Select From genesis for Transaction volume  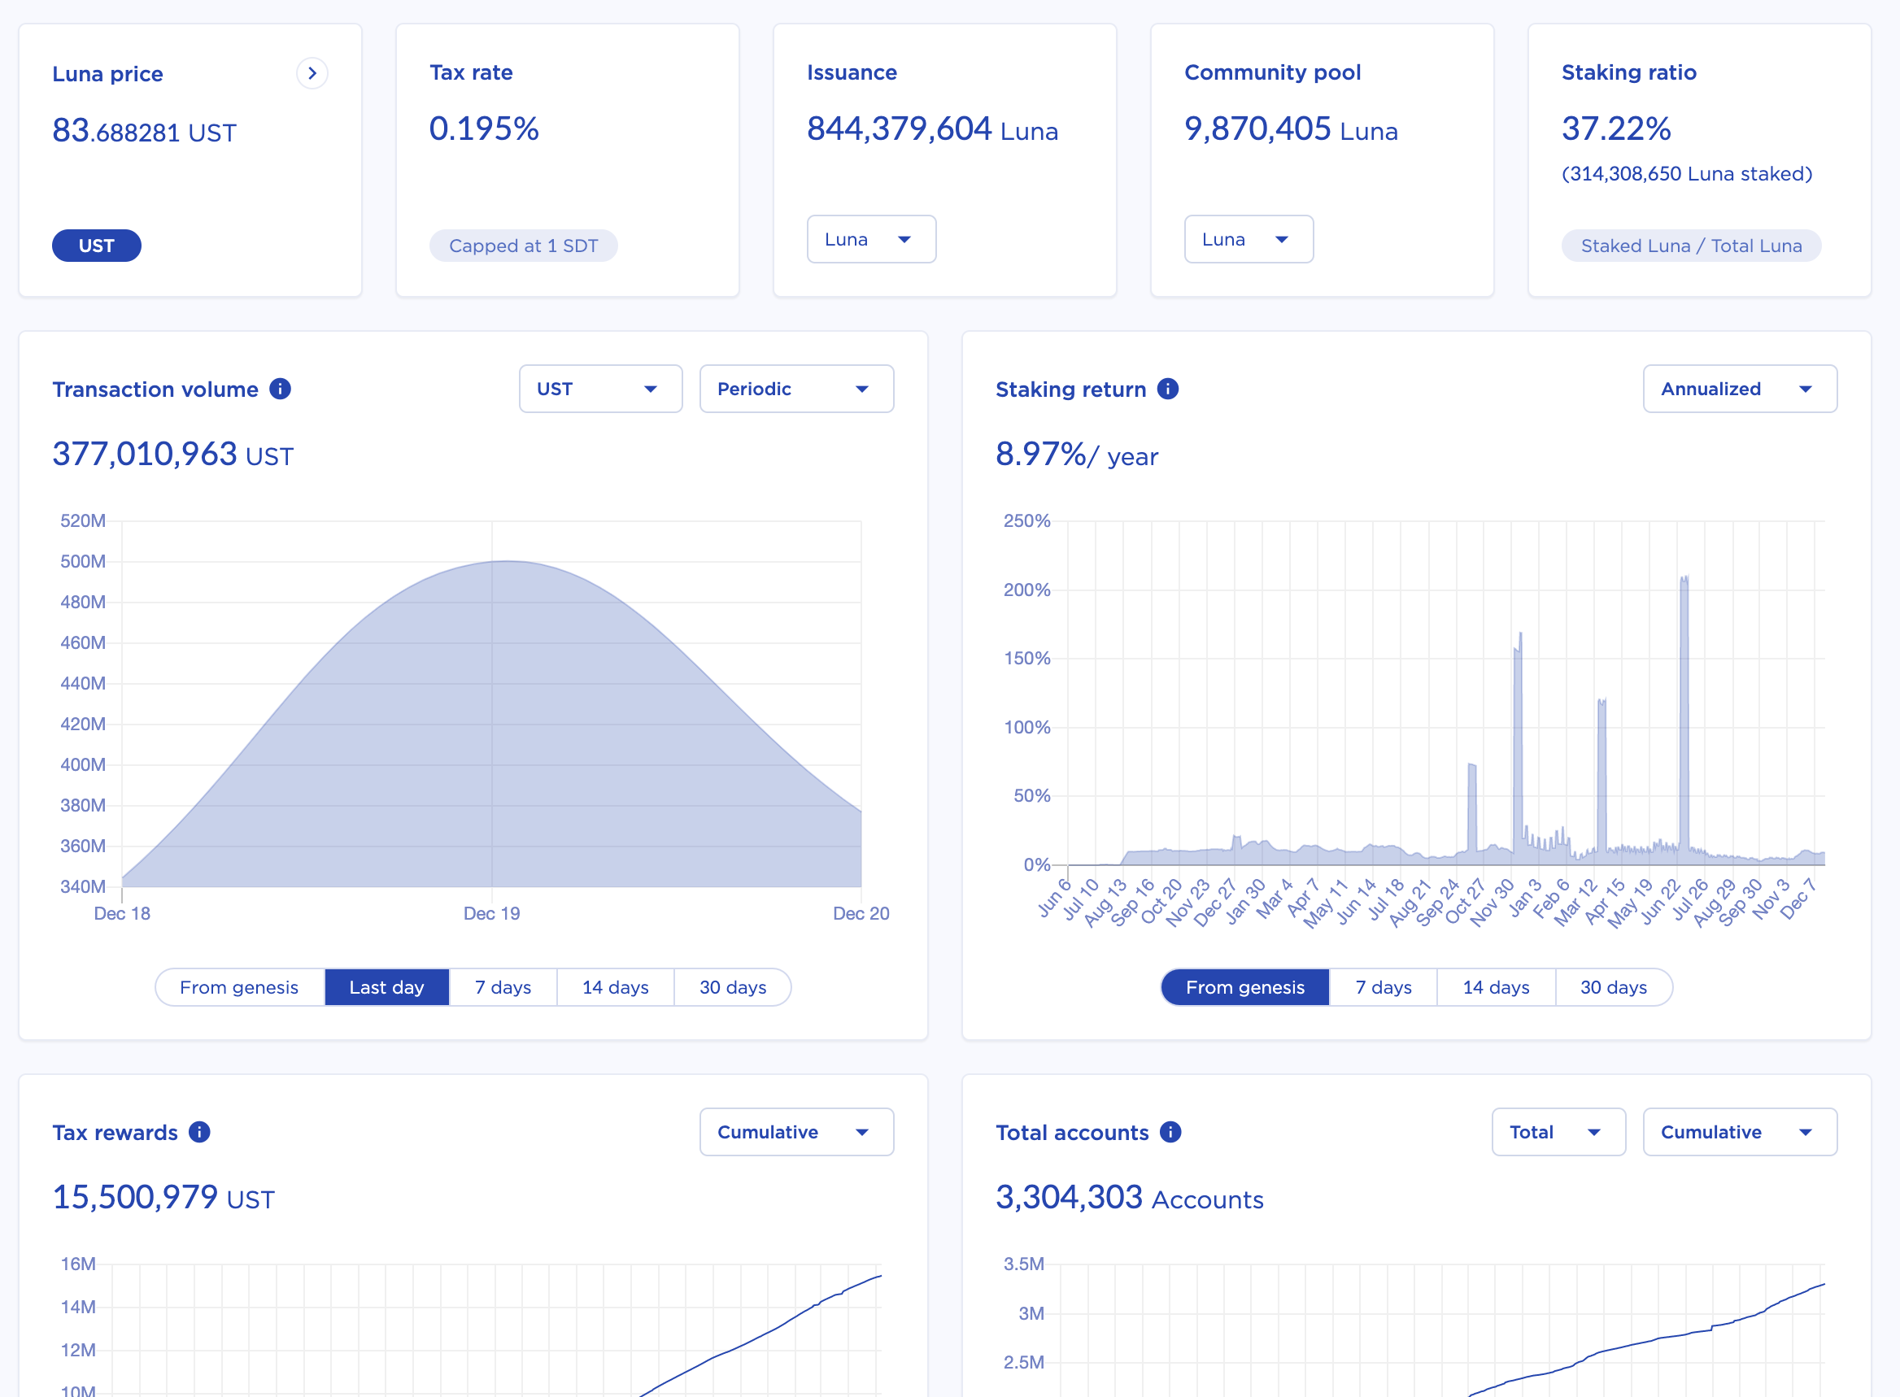239,988
